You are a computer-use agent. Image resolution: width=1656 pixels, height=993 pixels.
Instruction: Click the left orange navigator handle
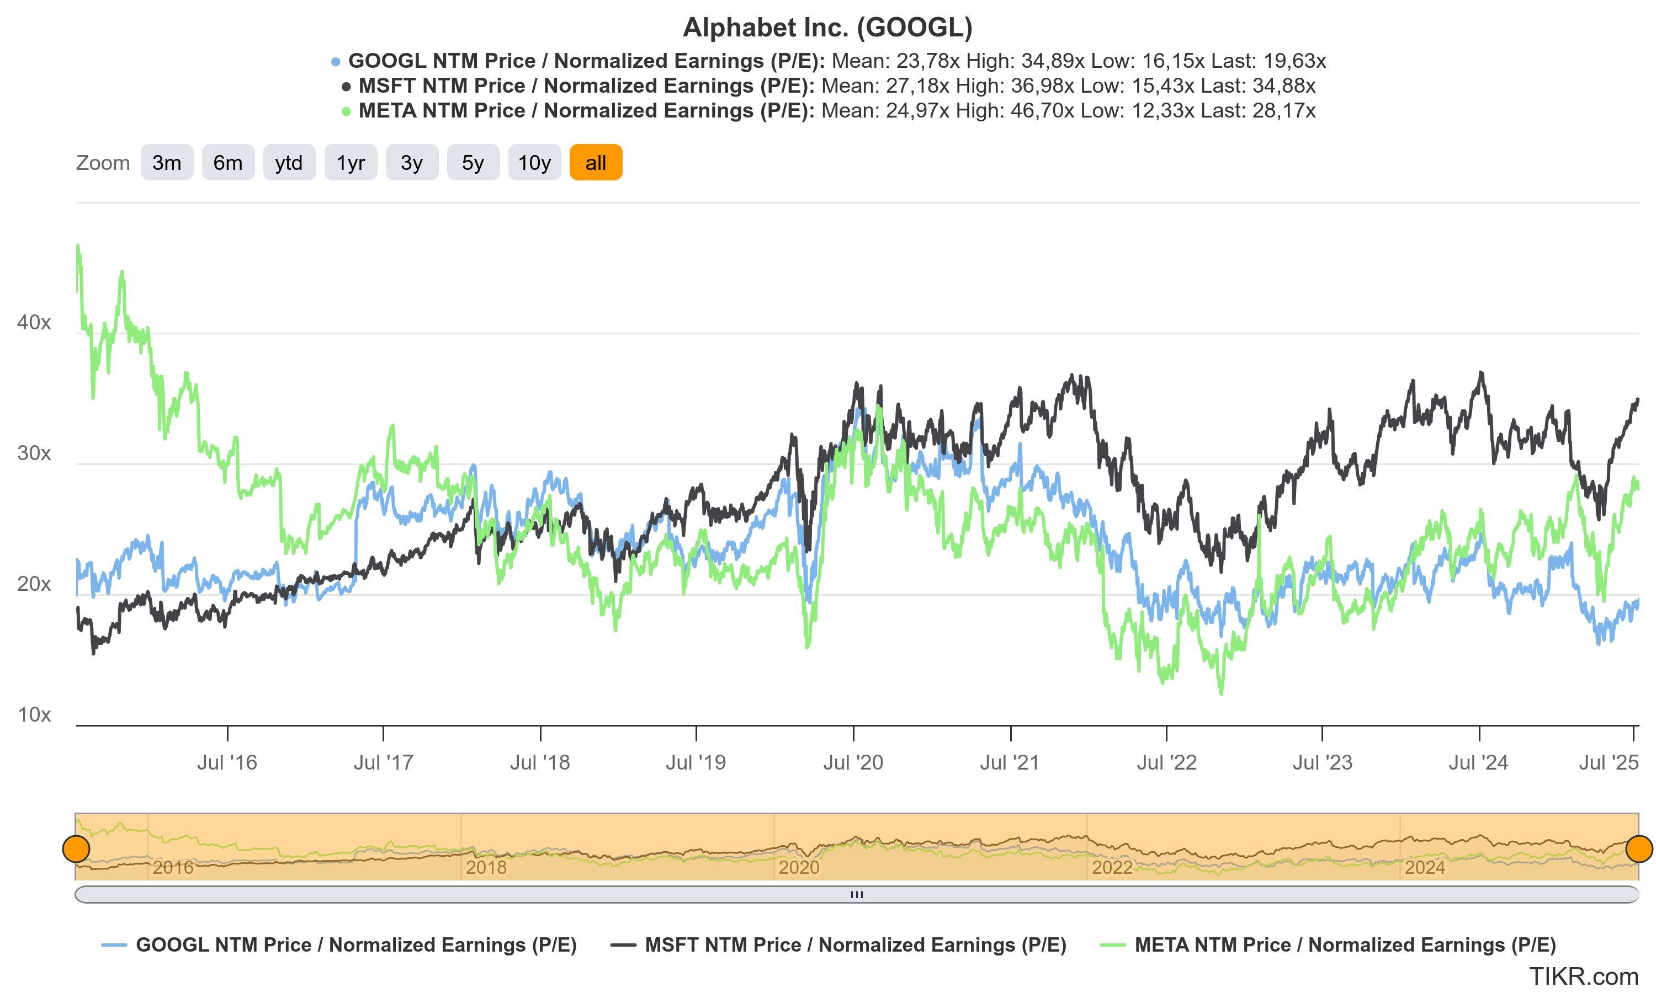pos(76,848)
